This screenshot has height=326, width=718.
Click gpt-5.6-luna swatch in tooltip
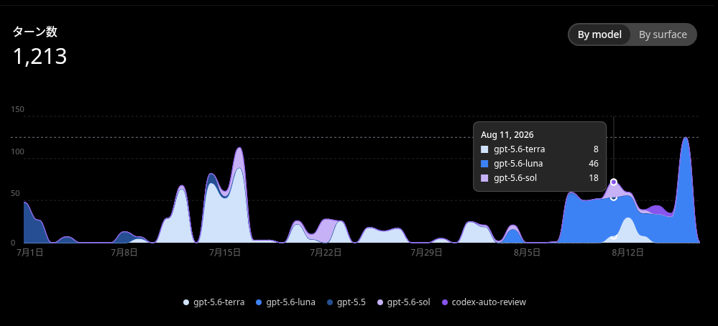(484, 164)
